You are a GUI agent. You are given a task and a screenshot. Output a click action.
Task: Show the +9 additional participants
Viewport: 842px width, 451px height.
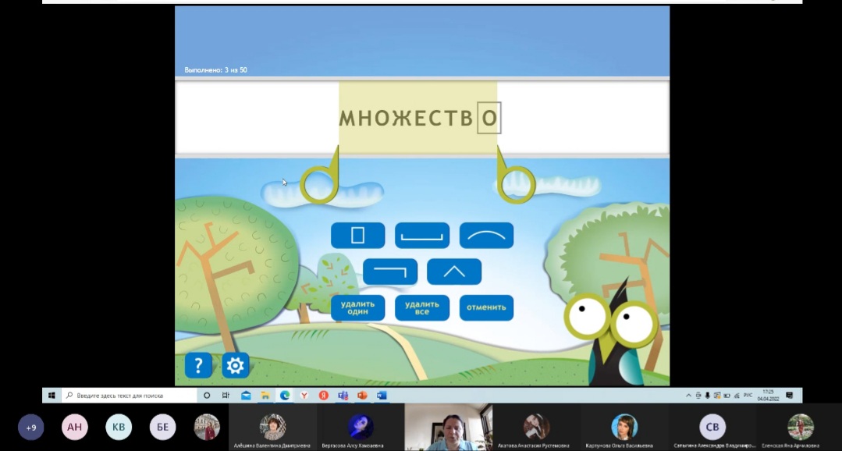point(31,427)
